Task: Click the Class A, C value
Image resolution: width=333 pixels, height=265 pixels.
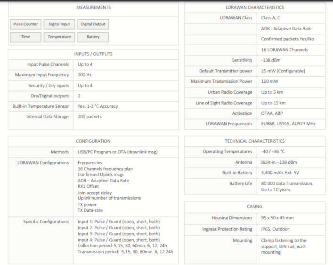Action: [x=270, y=18]
